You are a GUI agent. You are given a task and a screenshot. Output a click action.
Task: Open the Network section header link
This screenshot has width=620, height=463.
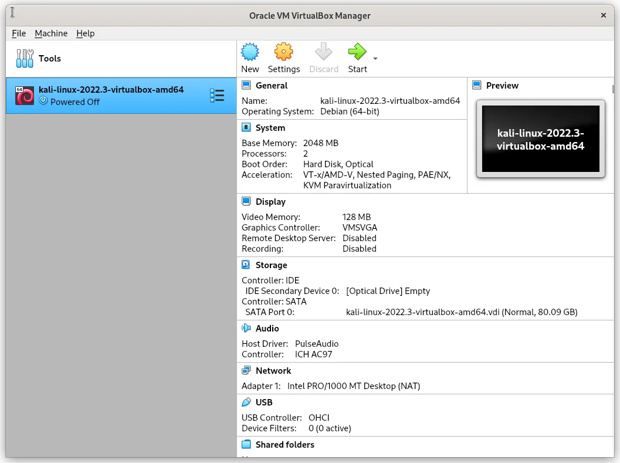273,371
